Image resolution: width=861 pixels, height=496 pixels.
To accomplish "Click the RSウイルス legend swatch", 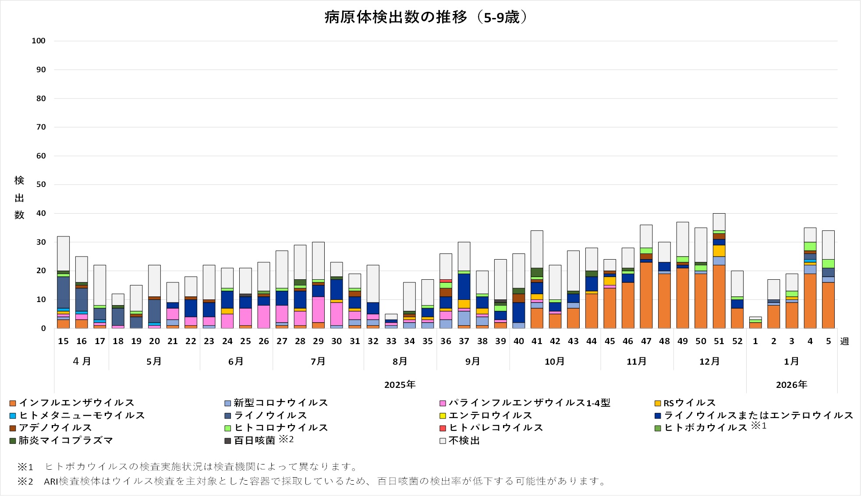I will pos(657,403).
